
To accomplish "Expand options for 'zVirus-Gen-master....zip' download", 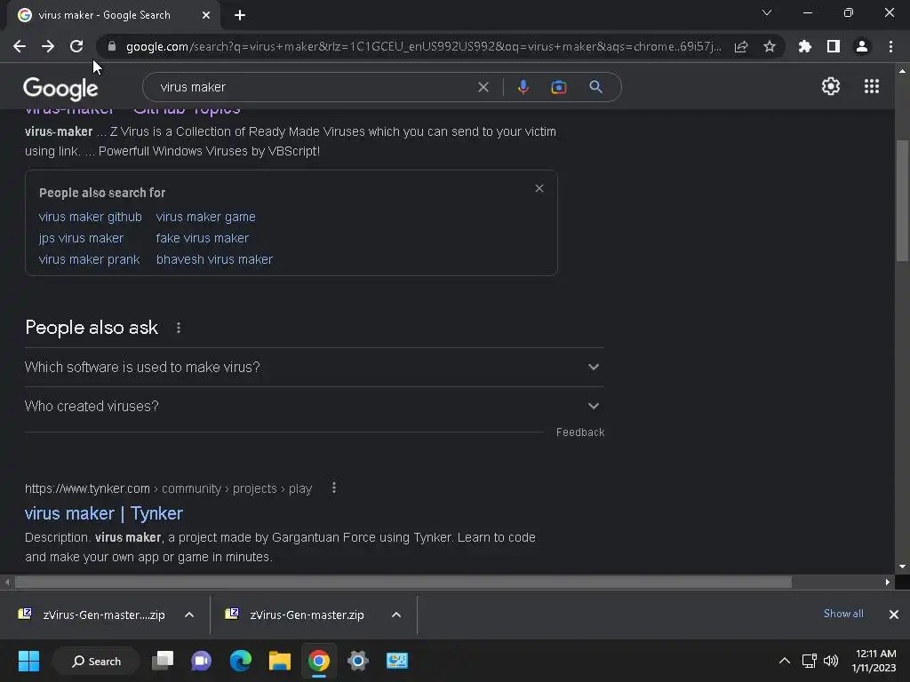I will (189, 615).
